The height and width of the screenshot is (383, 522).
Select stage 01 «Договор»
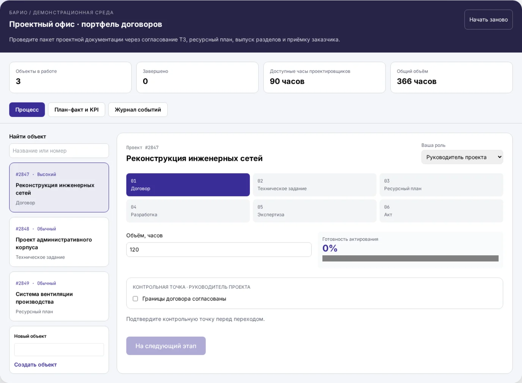pyautogui.click(x=188, y=185)
